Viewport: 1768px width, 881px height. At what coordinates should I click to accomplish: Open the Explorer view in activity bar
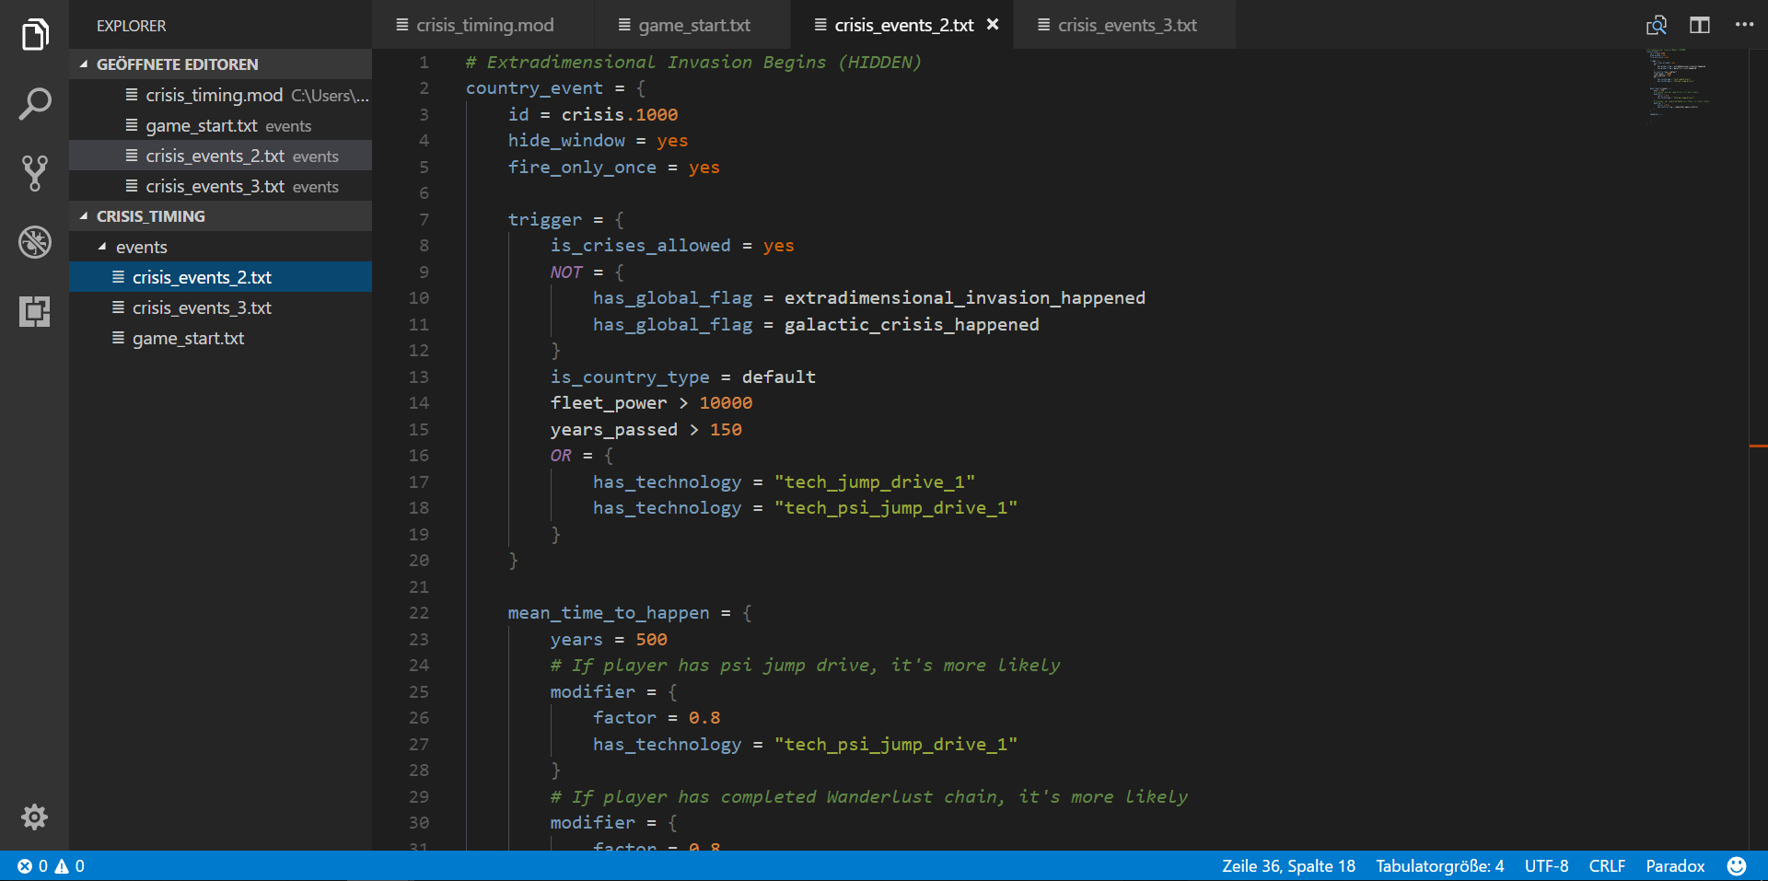[35, 35]
